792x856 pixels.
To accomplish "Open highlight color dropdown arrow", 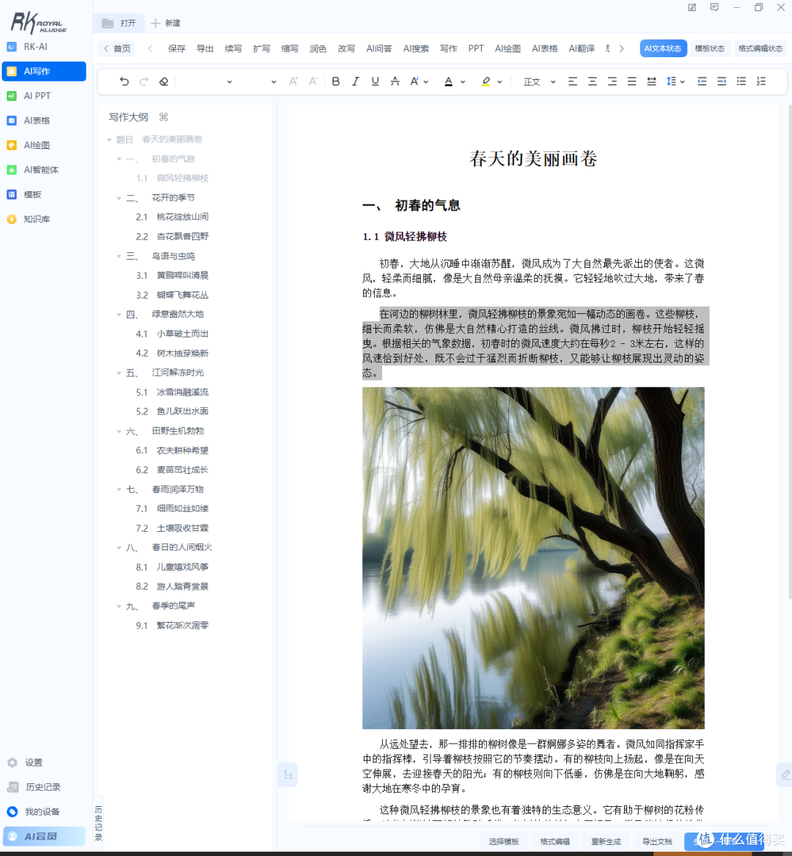I will pyautogui.click(x=499, y=82).
